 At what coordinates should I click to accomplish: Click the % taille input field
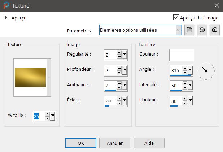pyautogui.click(x=38, y=116)
